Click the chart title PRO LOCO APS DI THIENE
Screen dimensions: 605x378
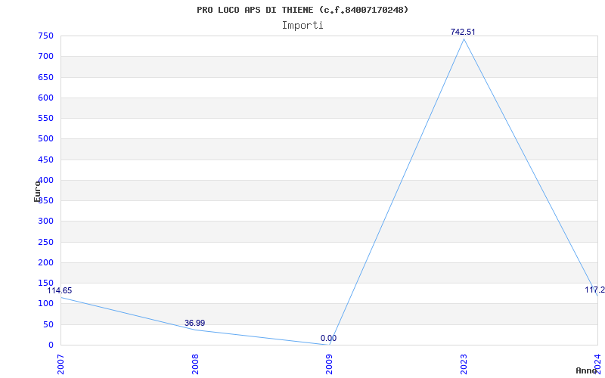(x=302, y=10)
